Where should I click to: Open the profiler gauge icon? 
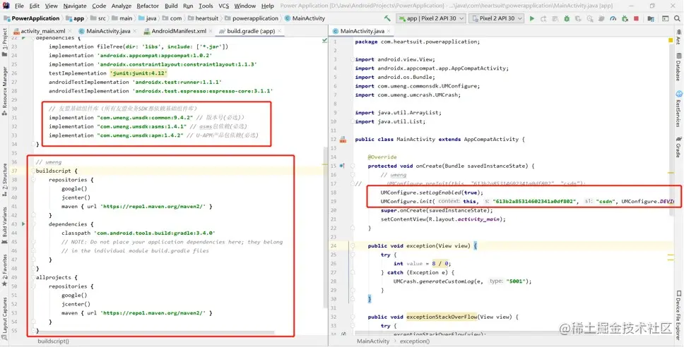tap(613, 18)
